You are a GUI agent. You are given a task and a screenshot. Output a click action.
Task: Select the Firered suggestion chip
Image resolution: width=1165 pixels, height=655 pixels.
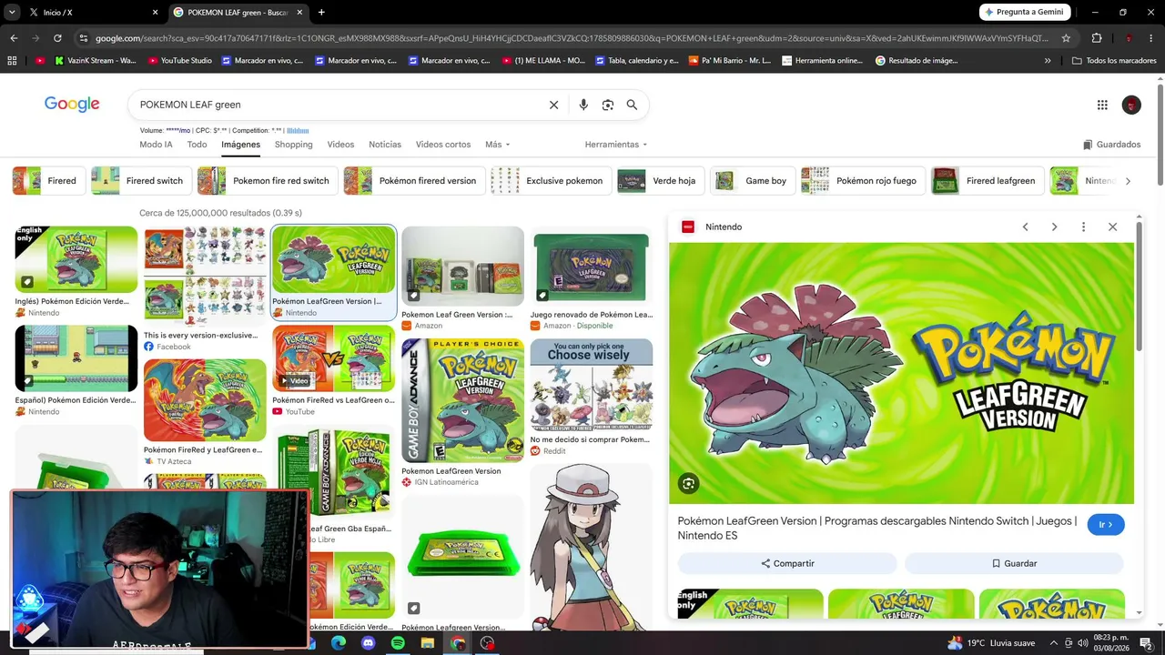(49, 181)
